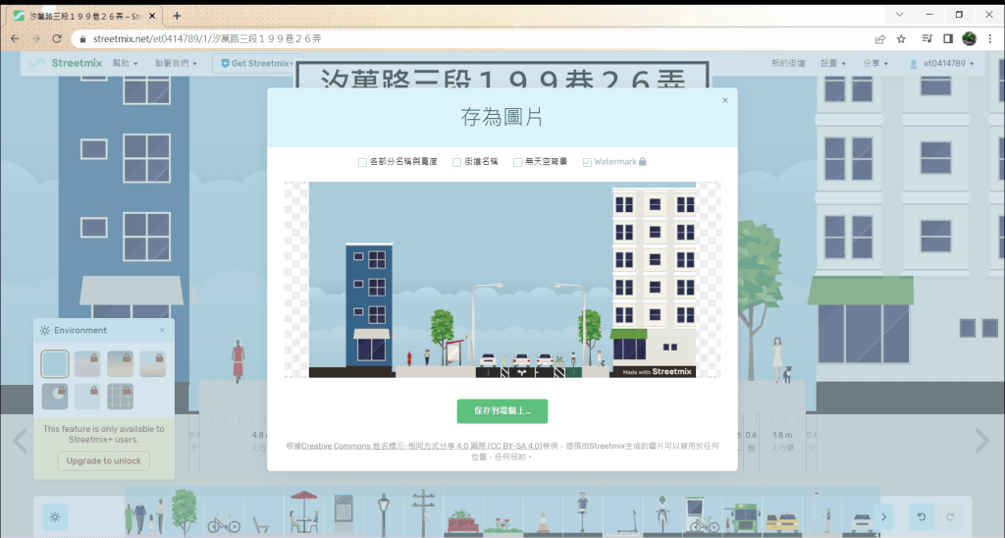1005x538 pixels.
Task: Select the locked grid environment swatch
Action: tap(120, 397)
